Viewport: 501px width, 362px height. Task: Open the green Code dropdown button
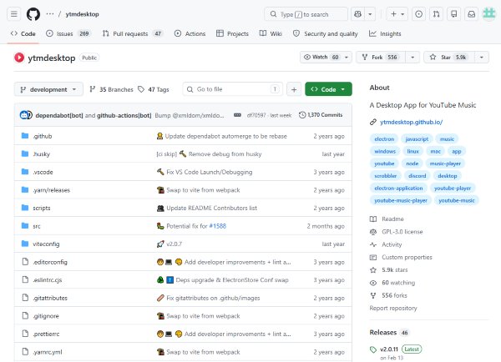coord(328,89)
